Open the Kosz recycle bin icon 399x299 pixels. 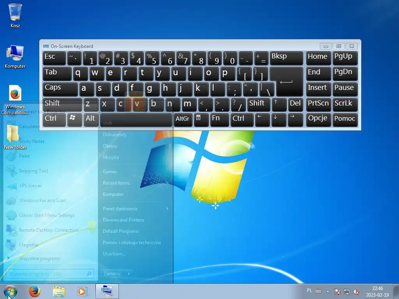[x=15, y=15]
